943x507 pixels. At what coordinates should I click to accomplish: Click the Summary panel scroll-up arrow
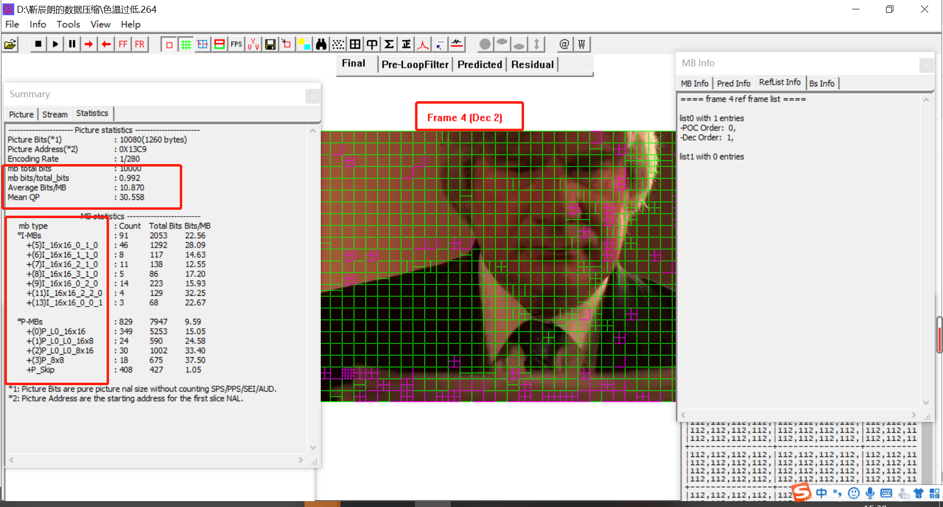tap(313, 131)
